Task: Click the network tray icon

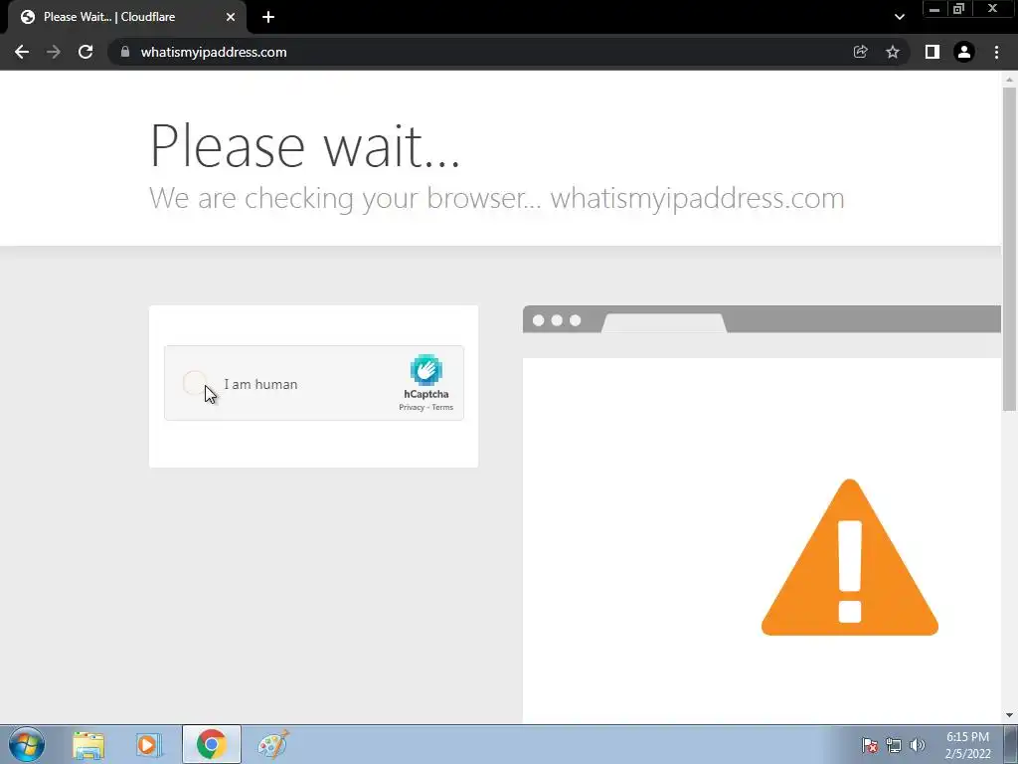Action: [894, 745]
